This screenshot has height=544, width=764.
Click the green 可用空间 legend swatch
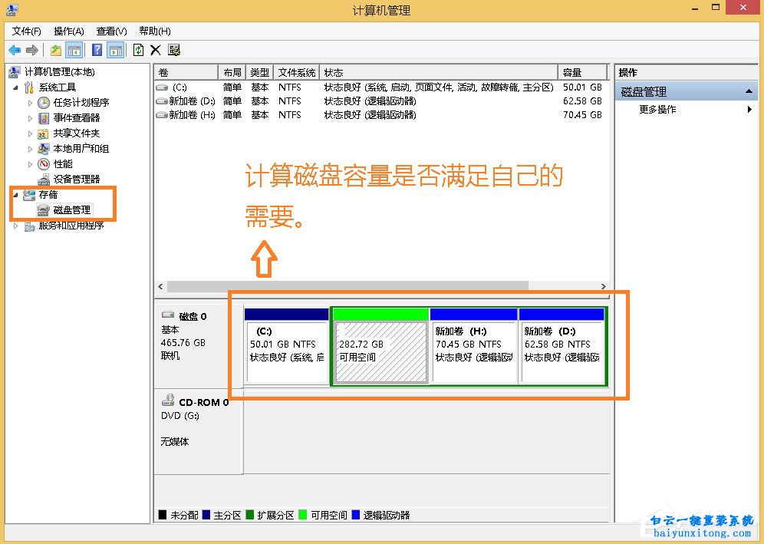pyautogui.click(x=304, y=516)
